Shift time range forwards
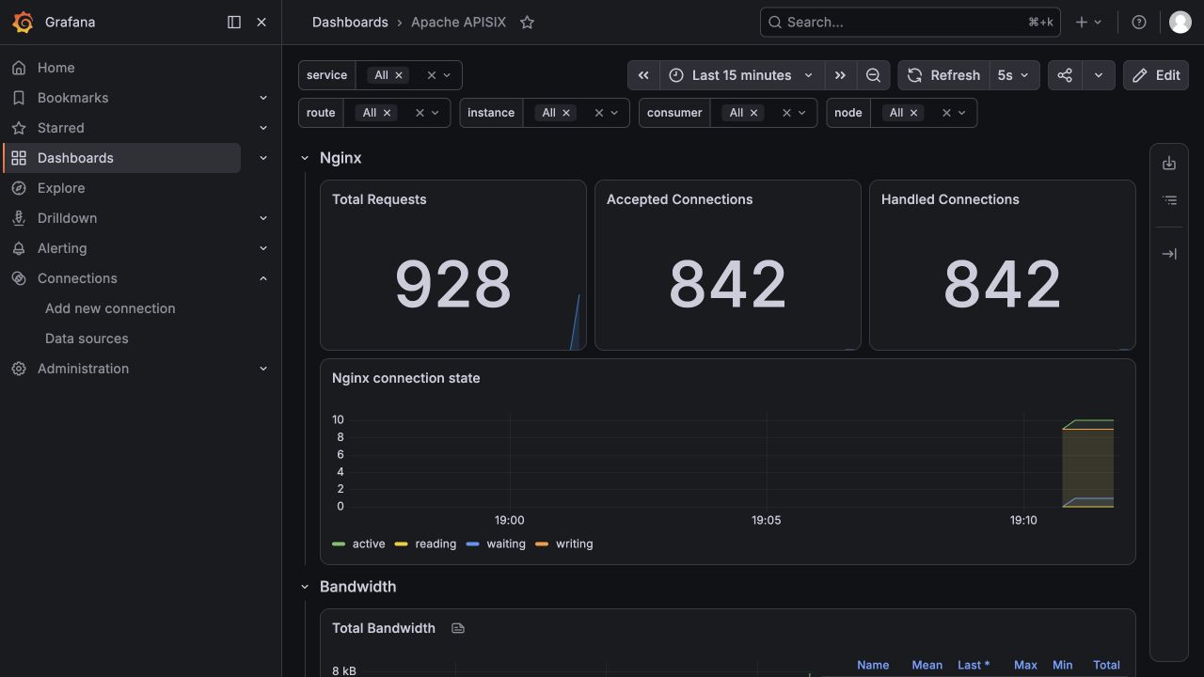Screen dimensions: 1204x677 [841, 75]
